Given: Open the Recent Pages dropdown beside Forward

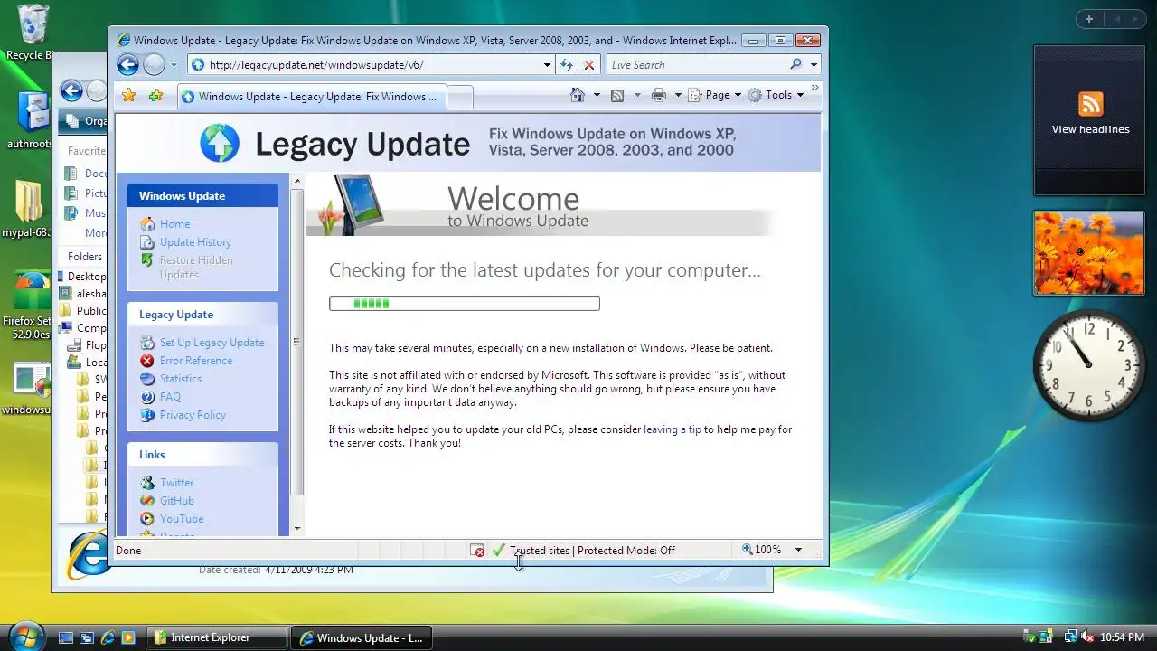Looking at the screenshot, I should (174, 65).
